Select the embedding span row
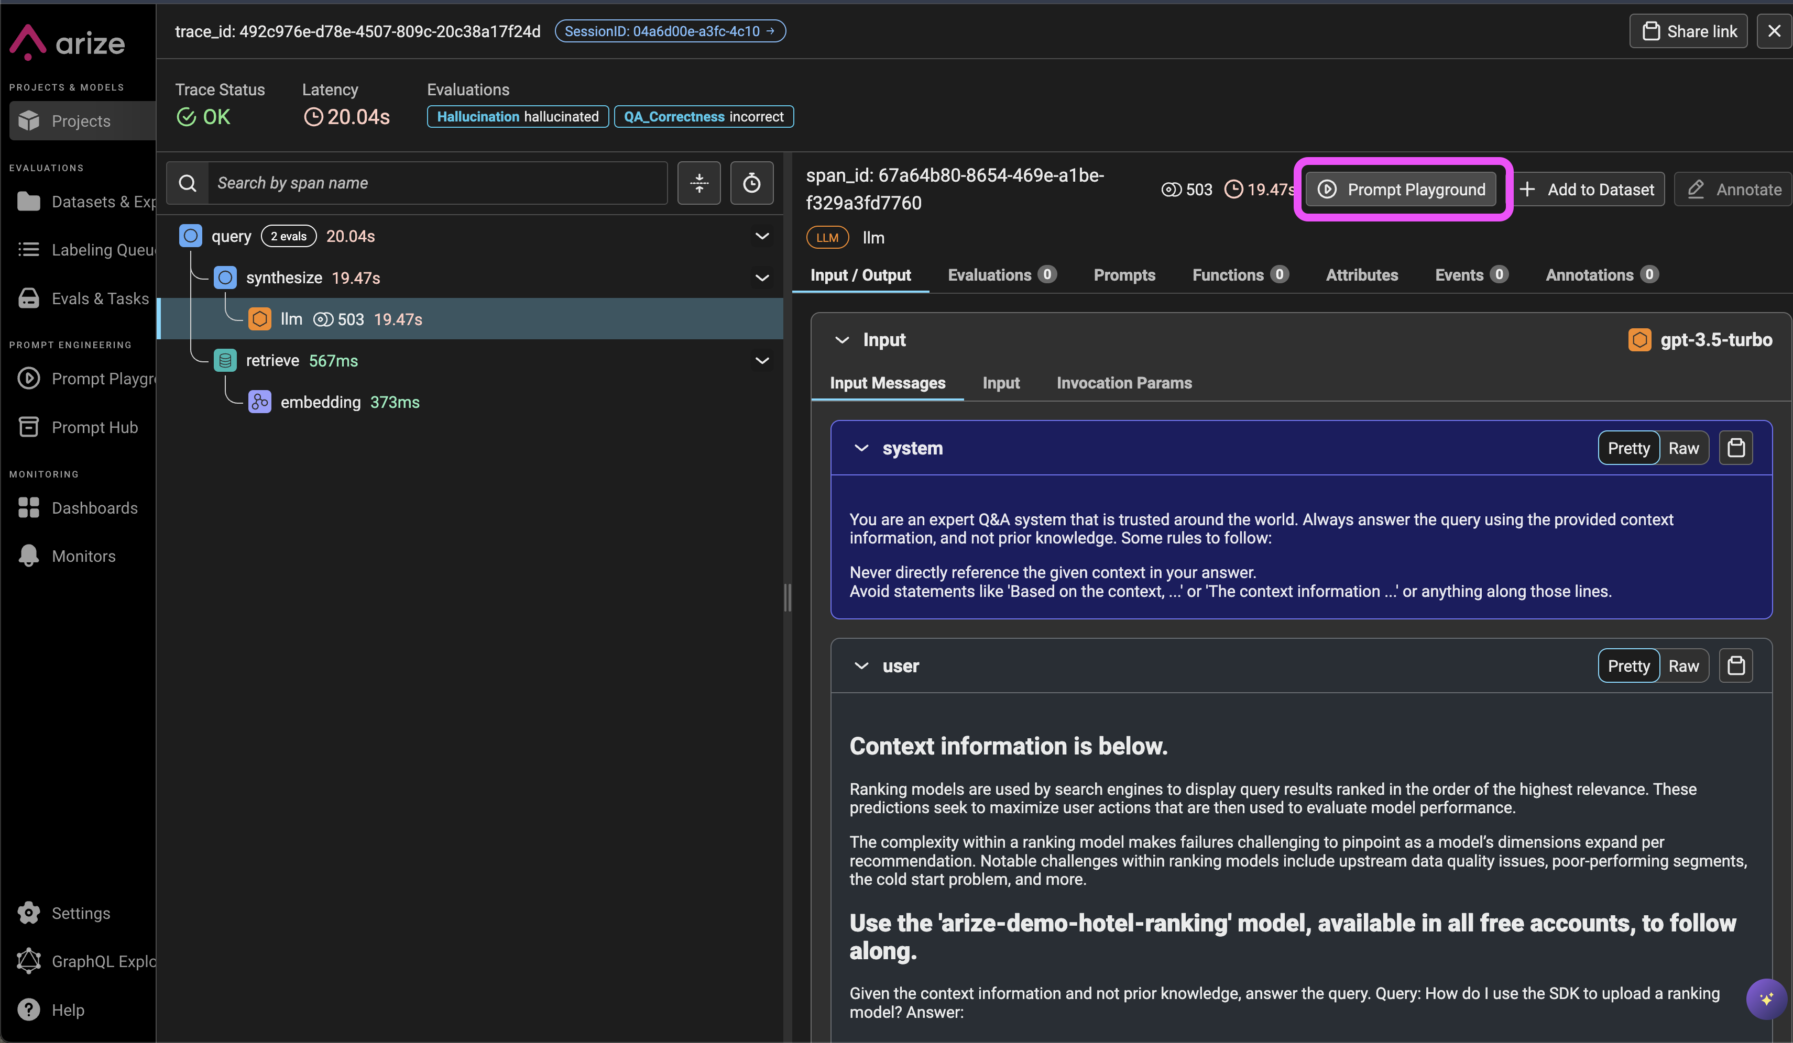The image size is (1793, 1043). point(469,402)
